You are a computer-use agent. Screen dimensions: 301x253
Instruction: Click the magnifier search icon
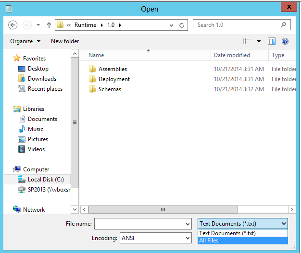[283, 25]
